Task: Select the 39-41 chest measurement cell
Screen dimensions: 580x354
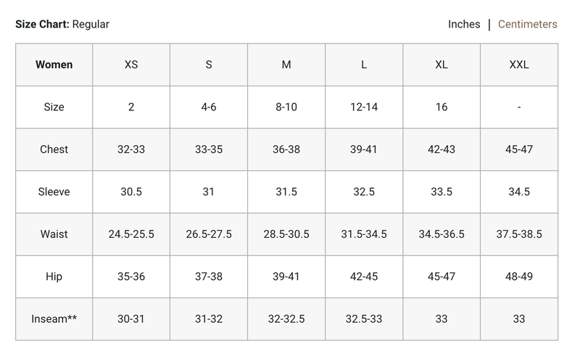Action: (x=364, y=149)
